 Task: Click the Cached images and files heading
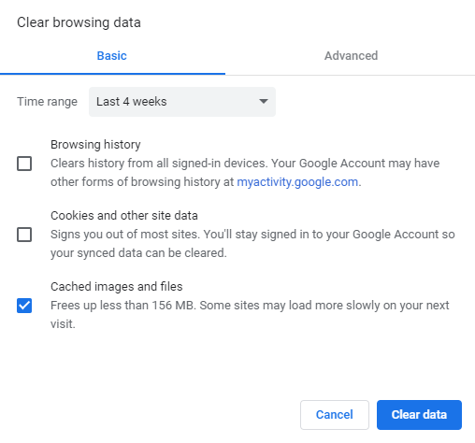point(117,287)
